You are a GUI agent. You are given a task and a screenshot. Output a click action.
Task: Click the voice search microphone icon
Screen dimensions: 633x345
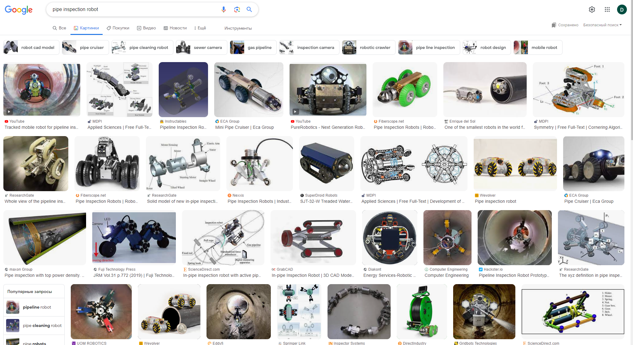pyautogui.click(x=224, y=9)
